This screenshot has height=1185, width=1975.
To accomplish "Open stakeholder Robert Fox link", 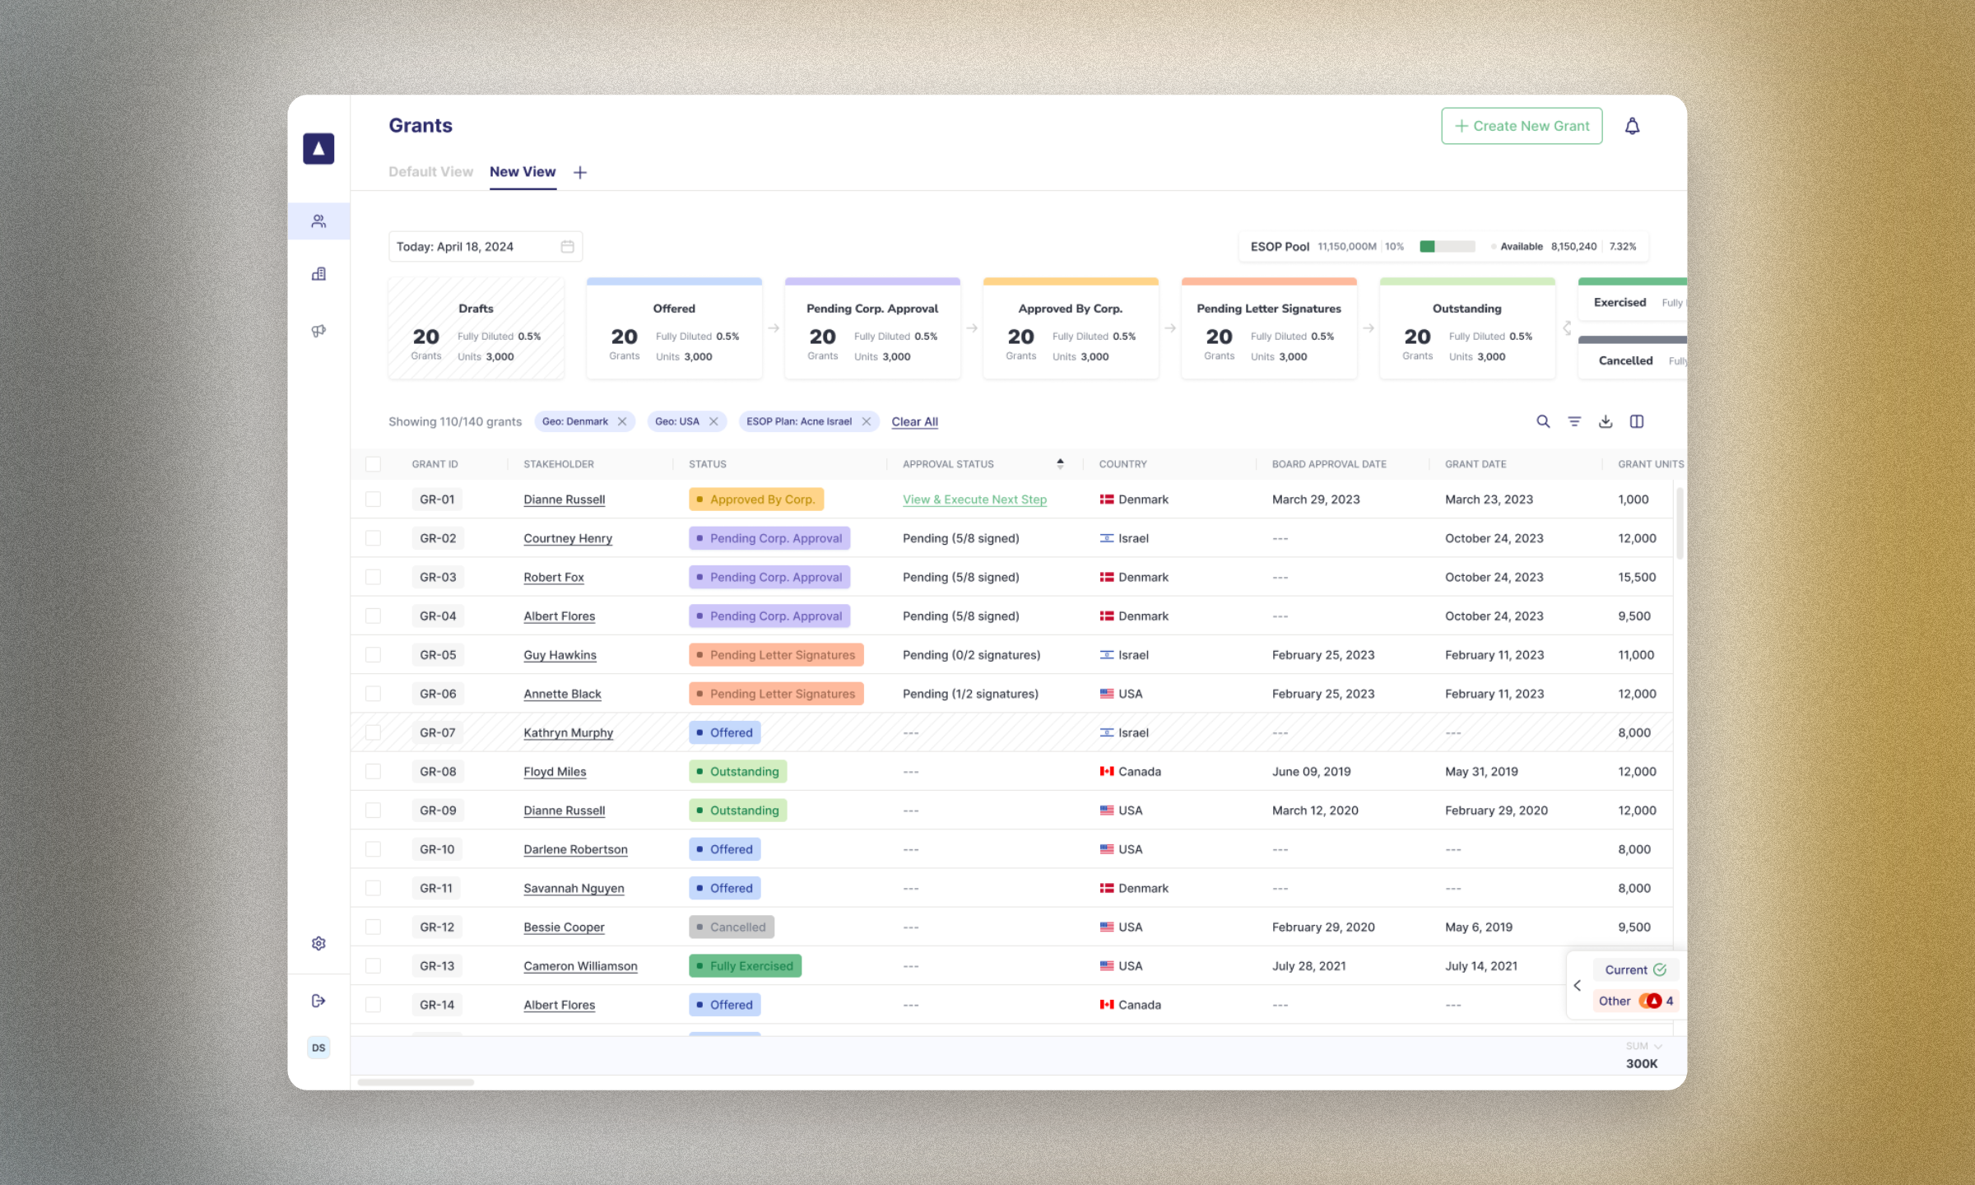I will [x=554, y=577].
